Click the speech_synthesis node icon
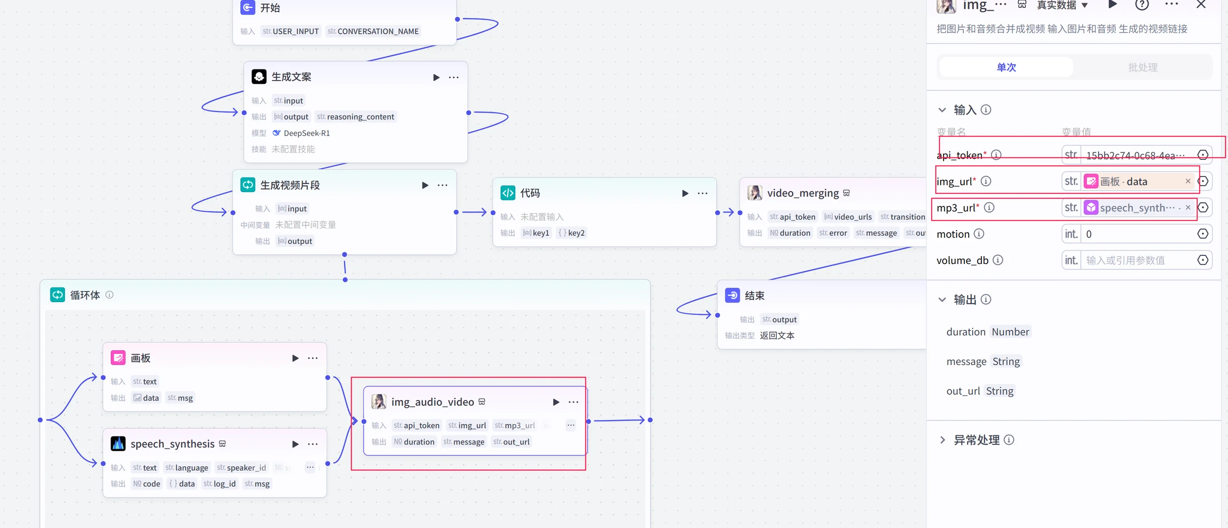Viewport: 1228px width, 528px height. [118, 443]
